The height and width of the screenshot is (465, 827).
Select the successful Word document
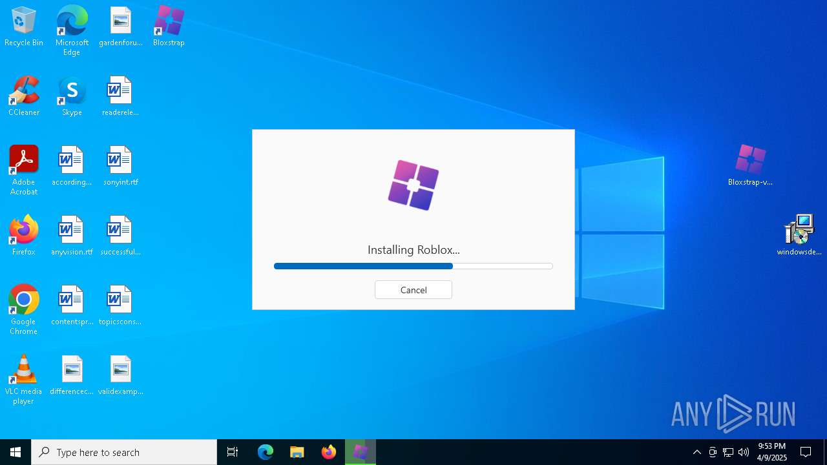click(120, 236)
